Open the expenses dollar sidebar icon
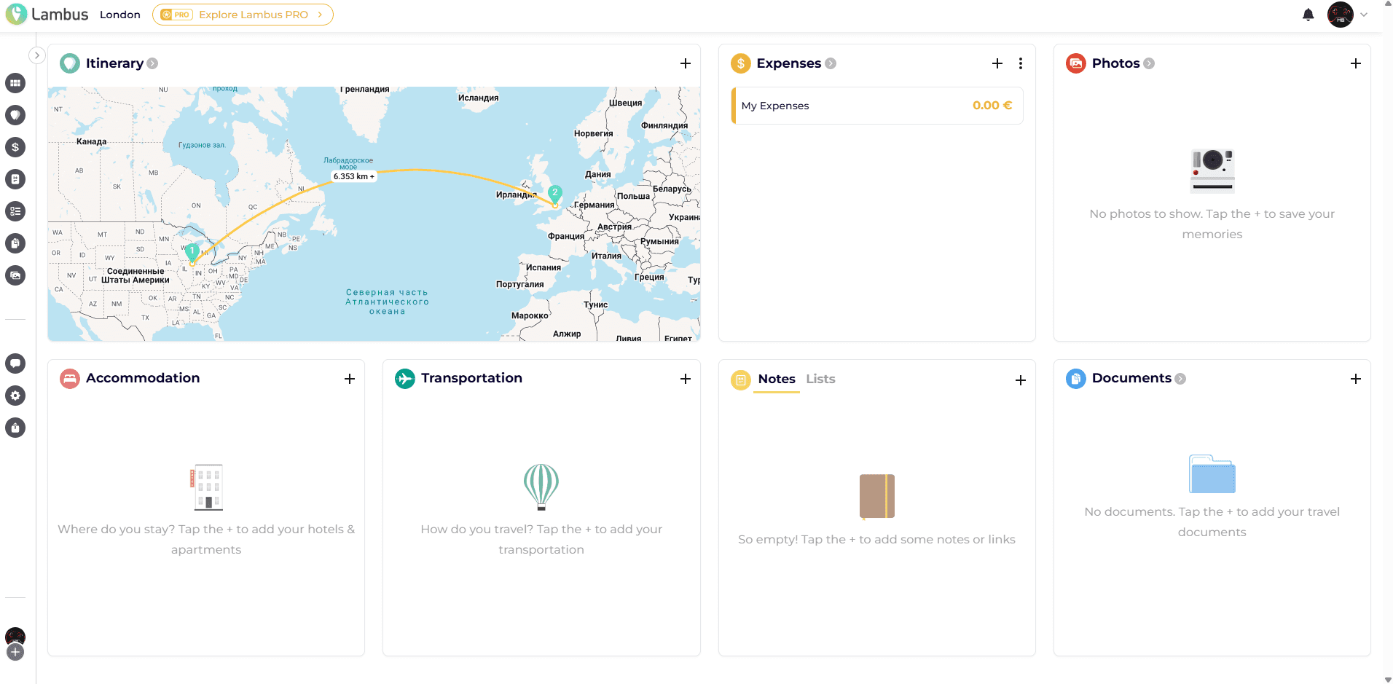Viewport: 1393px width, 684px height. [15, 147]
